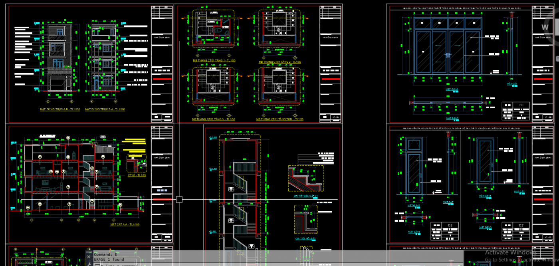Pick the CHI TIẾT MŨI BẬC label
The height and width of the screenshot is (266, 559).
click(305, 238)
